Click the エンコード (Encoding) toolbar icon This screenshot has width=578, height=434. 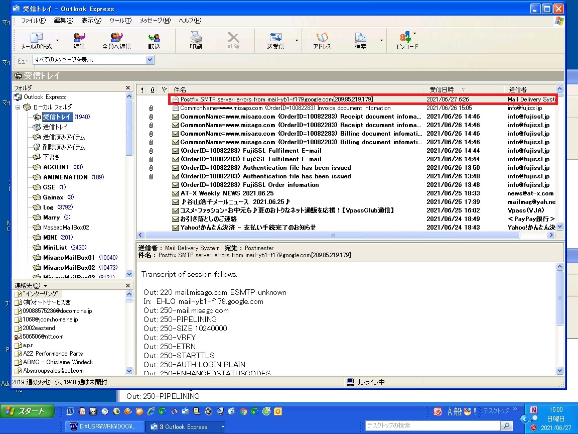[x=406, y=41]
